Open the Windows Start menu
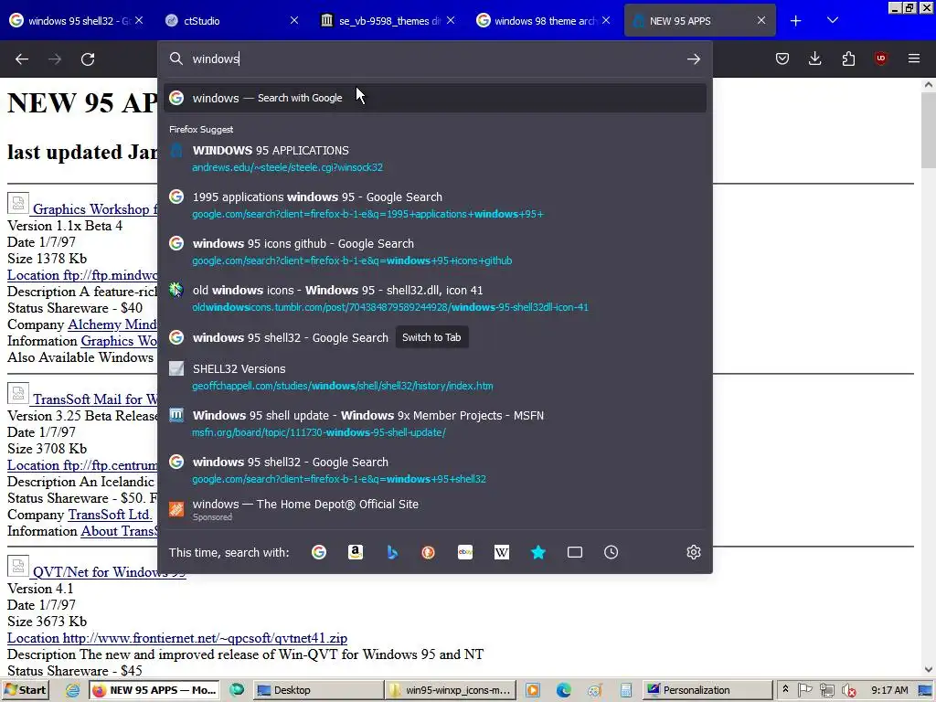The height and width of the screenshot is (702, 936). pos(25,690)
